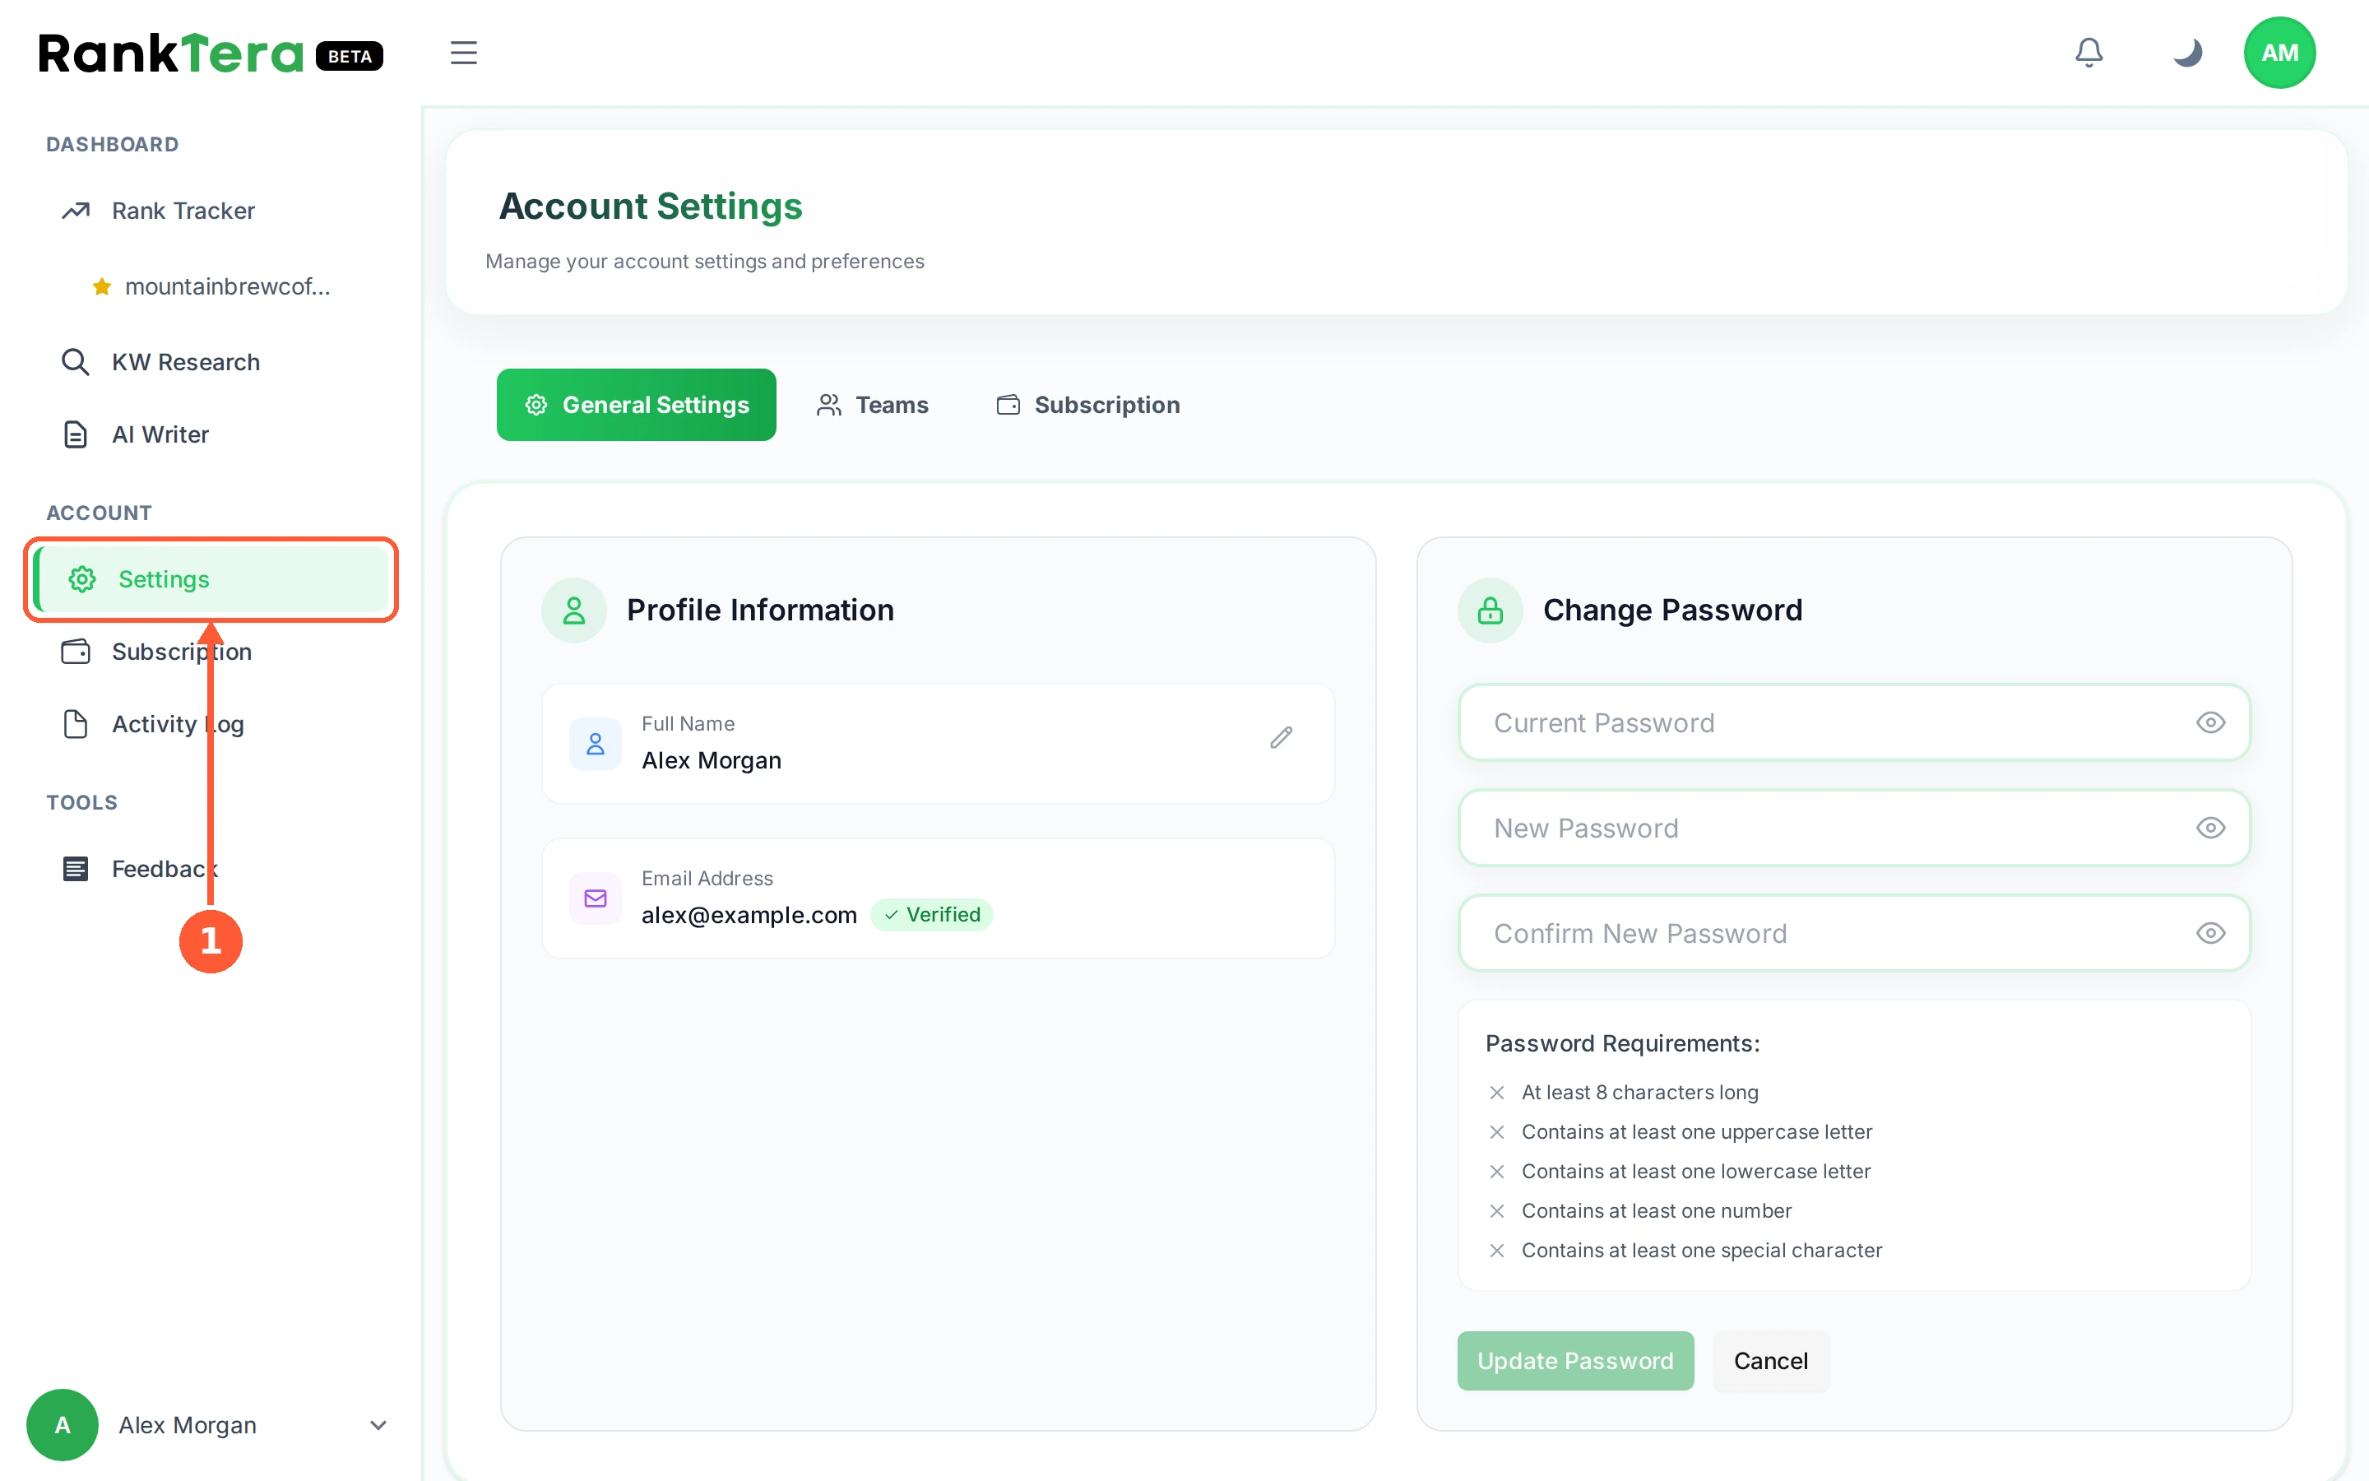Click the Verified badge
Screen dimensions: 2369x1481
click(932, 915)
